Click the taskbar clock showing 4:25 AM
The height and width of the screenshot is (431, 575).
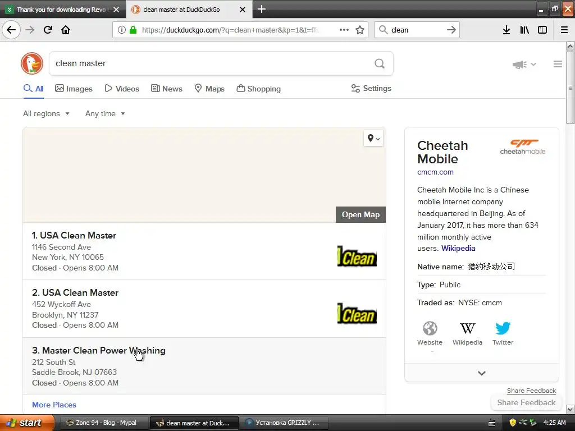point(554,423)
